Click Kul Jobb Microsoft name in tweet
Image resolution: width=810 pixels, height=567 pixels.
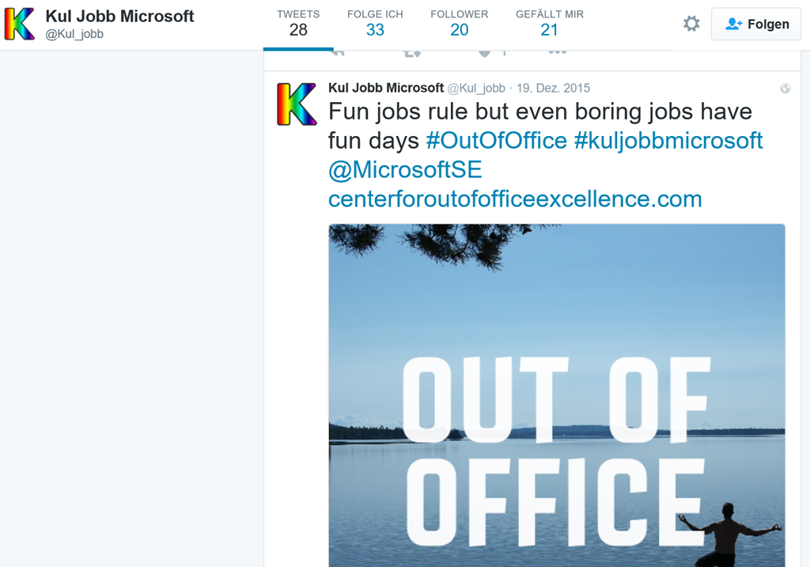[386, 88]
